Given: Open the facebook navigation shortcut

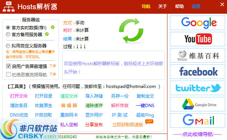Looking at the screenshot, I should coord(198,72).
